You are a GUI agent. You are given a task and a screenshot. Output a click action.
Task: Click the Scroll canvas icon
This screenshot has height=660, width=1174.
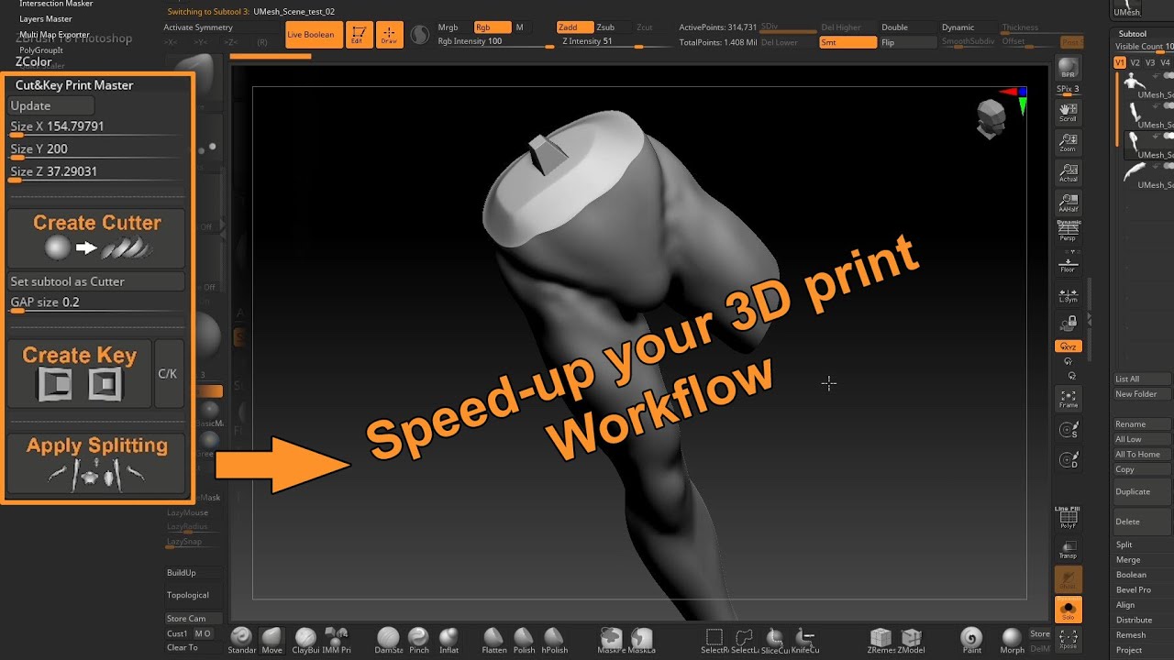pos(1069,112)
